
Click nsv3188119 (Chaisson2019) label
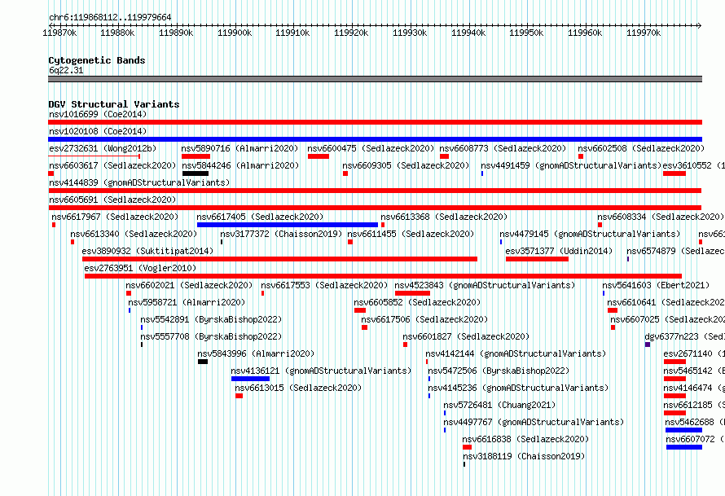[x=524, y=456]
